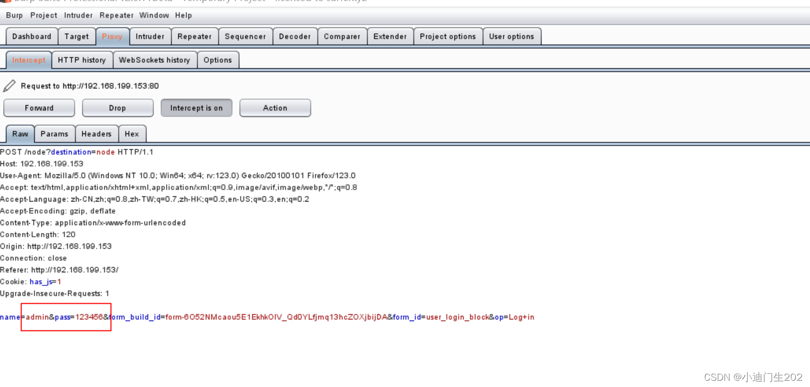810x387 pixels.
Task: Drop the intercepted request
Action: click(118, 108)
